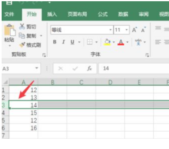Click the Save icon in title bar
Viewport: 169px width, 149px height.
pos(9,3)
